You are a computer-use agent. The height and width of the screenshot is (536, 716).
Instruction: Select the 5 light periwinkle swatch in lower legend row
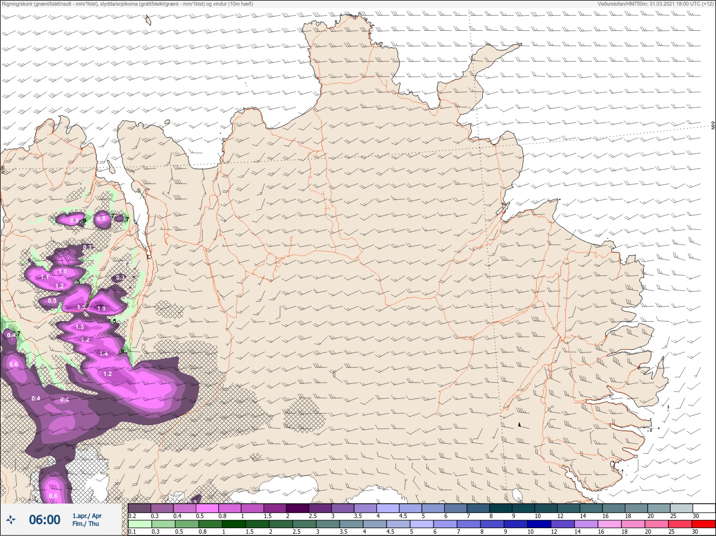pos(421,525)
